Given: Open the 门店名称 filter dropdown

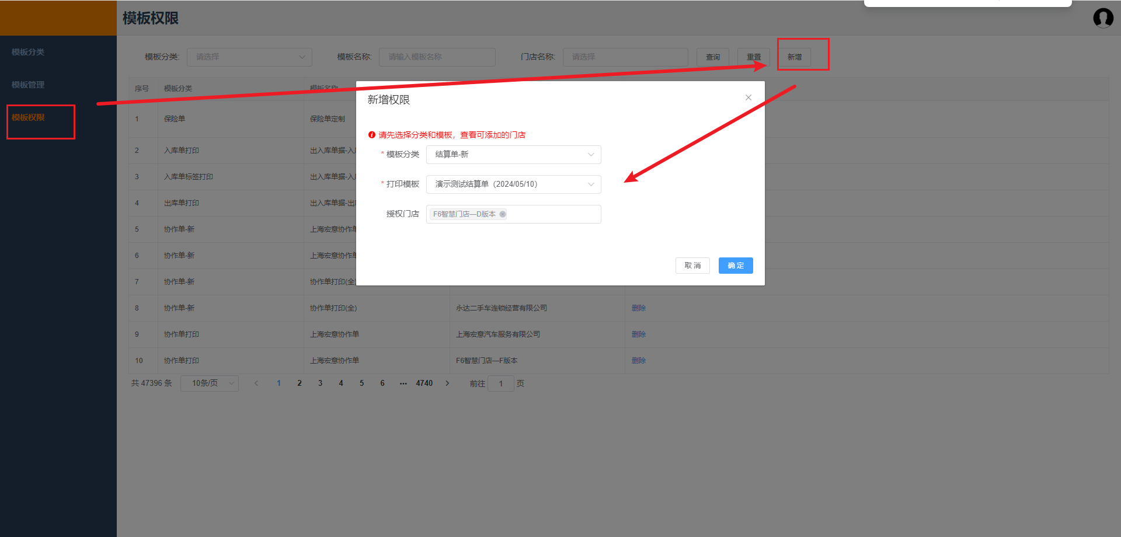Looking at the screenshot, I should click(625, 57).
